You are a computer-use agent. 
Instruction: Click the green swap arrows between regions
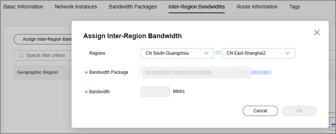click(218, 53)
